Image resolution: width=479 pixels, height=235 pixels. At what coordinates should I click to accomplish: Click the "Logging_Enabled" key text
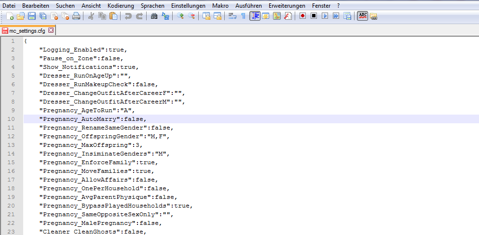coord(72,50)
